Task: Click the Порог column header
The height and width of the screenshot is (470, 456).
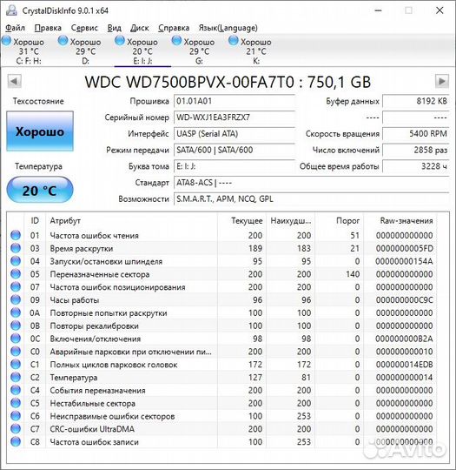Action: click(x=339, y=221)
